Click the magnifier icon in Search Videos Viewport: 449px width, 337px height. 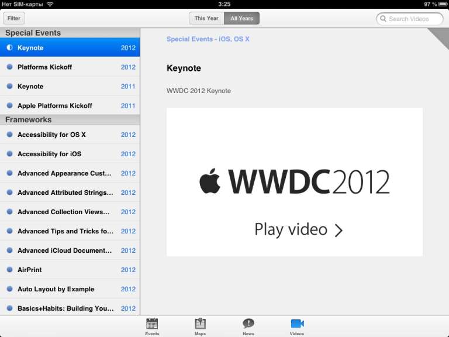pos(383,19)
